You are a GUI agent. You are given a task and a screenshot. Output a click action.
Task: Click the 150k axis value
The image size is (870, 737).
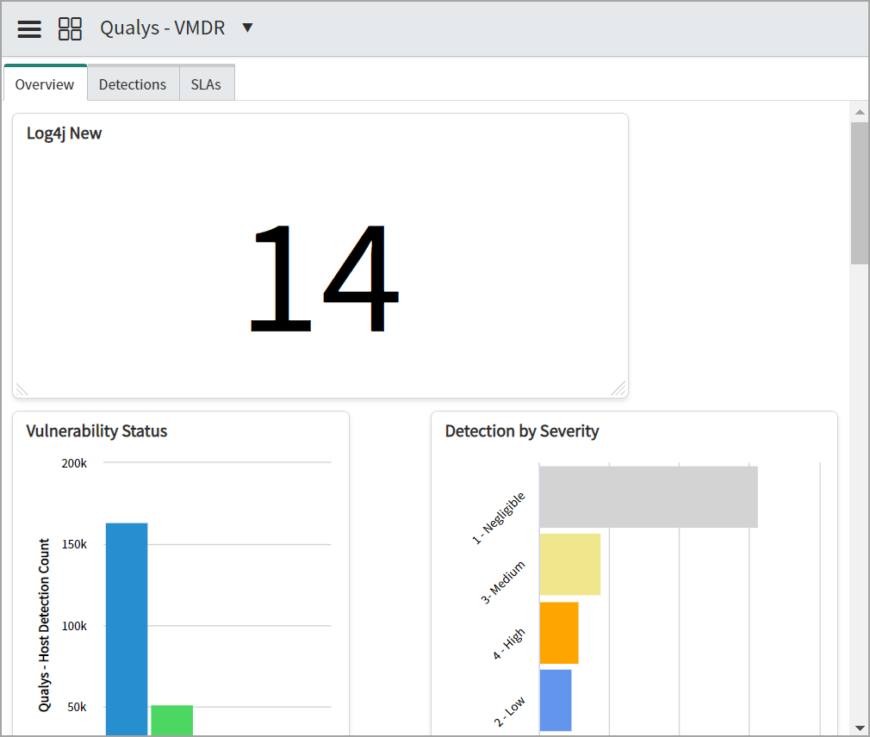pyautogui.click(x=74, y=544)
